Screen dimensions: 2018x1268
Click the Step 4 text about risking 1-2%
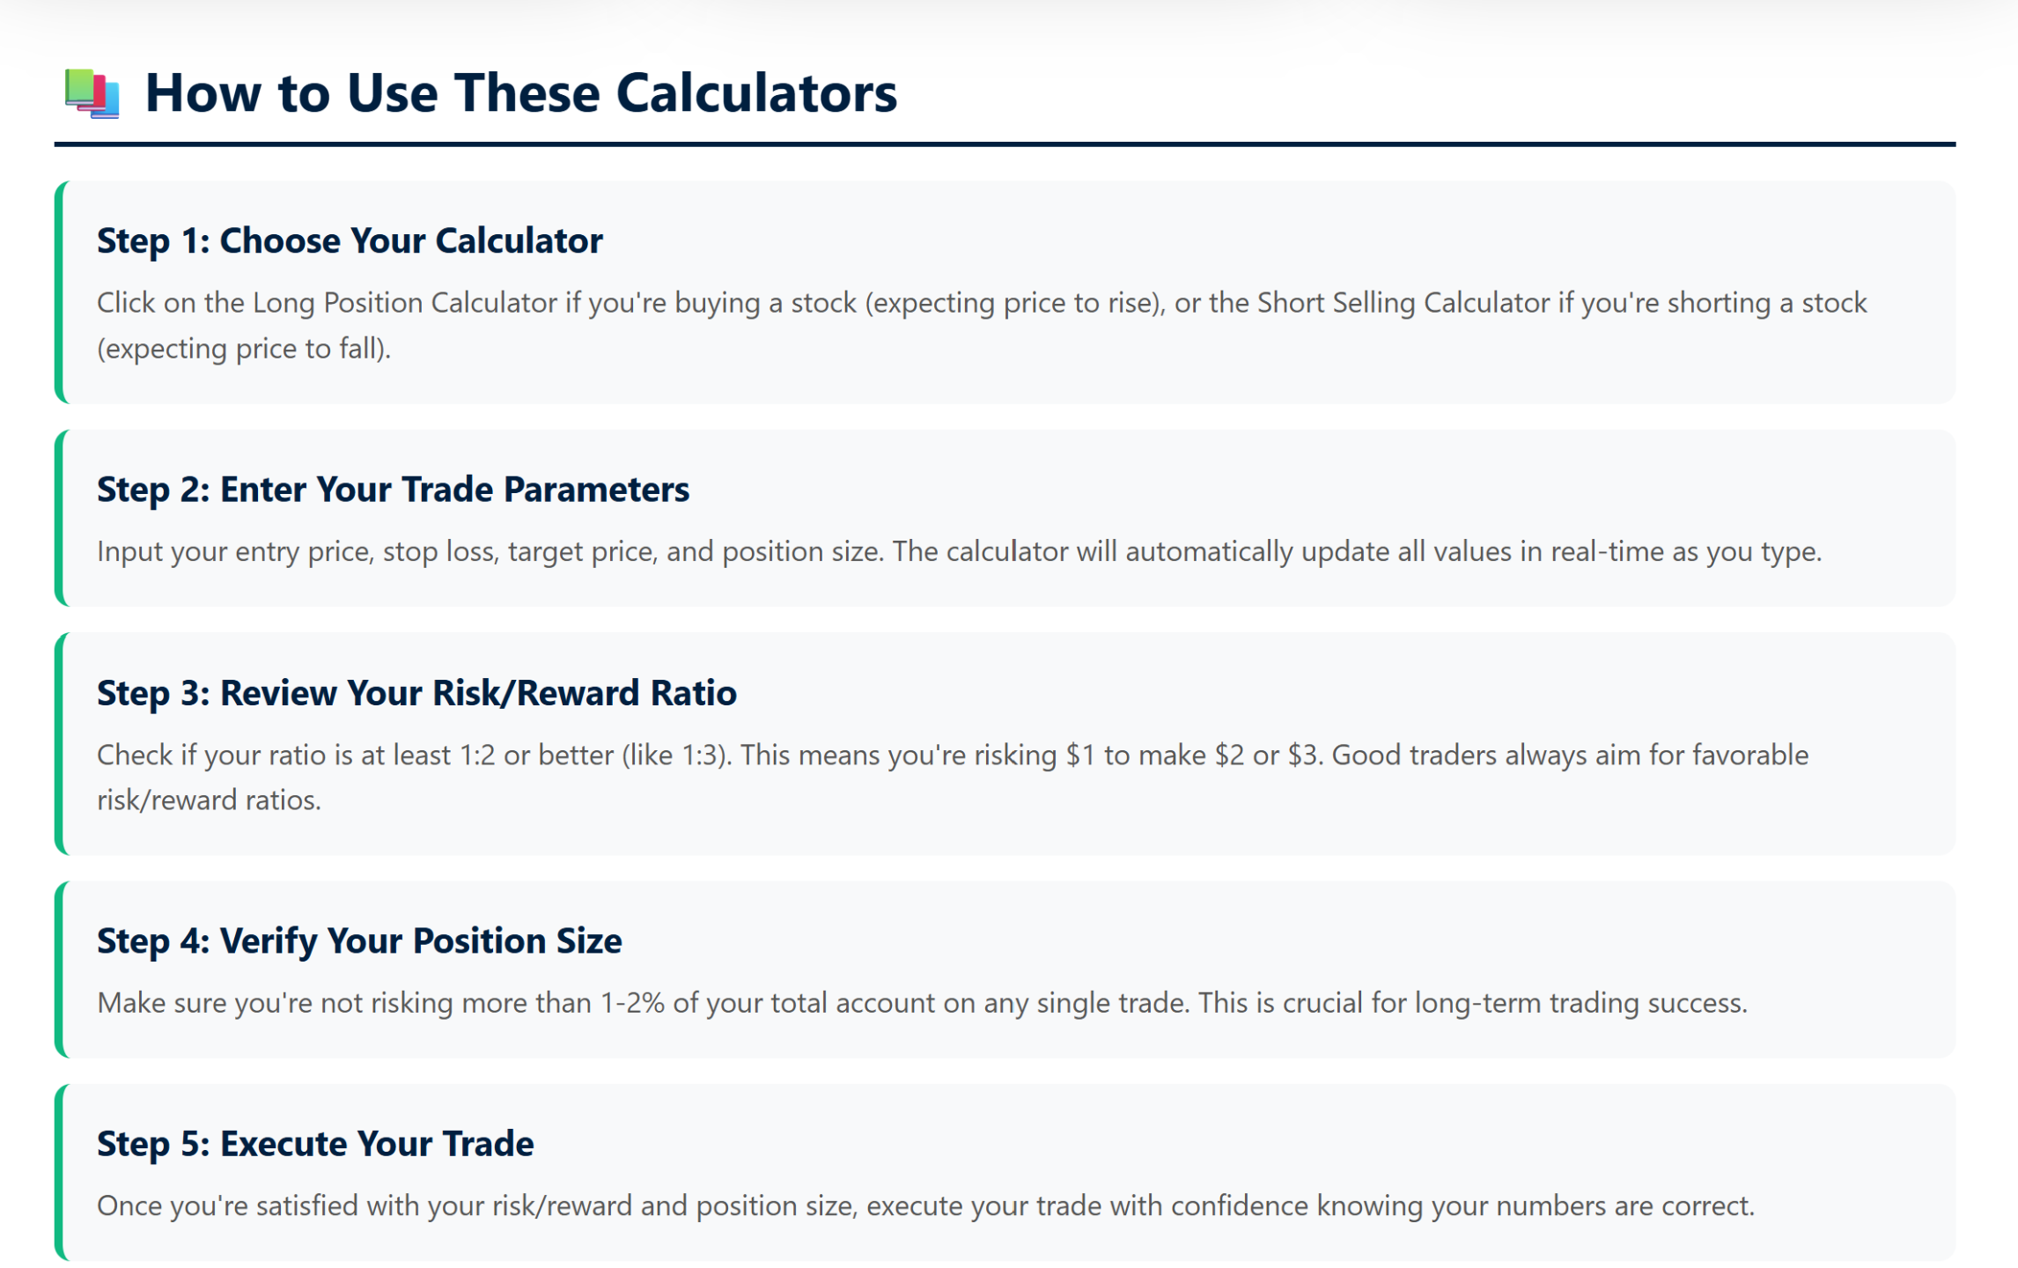[x=922, y=1003]
